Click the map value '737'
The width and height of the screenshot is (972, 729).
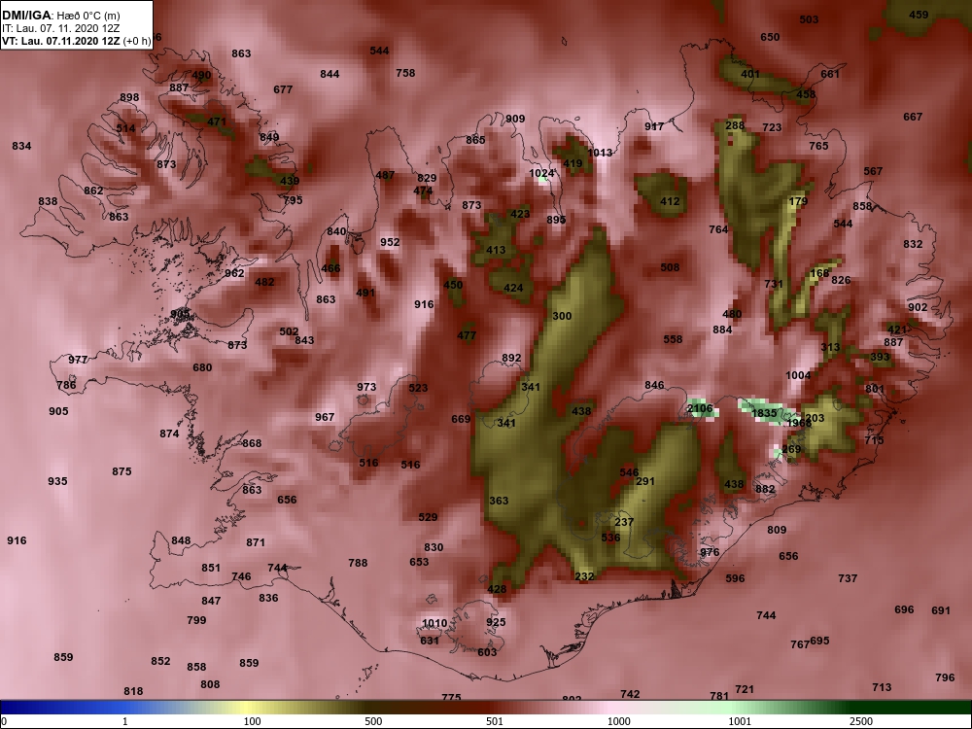(848, 577)
